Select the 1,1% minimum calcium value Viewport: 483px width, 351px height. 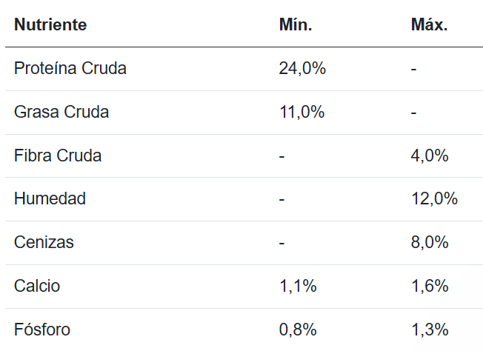(x=298, y=287)
